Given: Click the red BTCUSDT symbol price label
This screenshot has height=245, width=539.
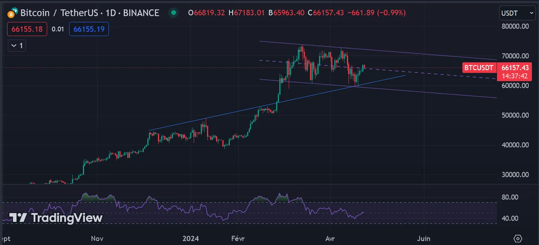Looking at the screenshot, I should [478, 68].
